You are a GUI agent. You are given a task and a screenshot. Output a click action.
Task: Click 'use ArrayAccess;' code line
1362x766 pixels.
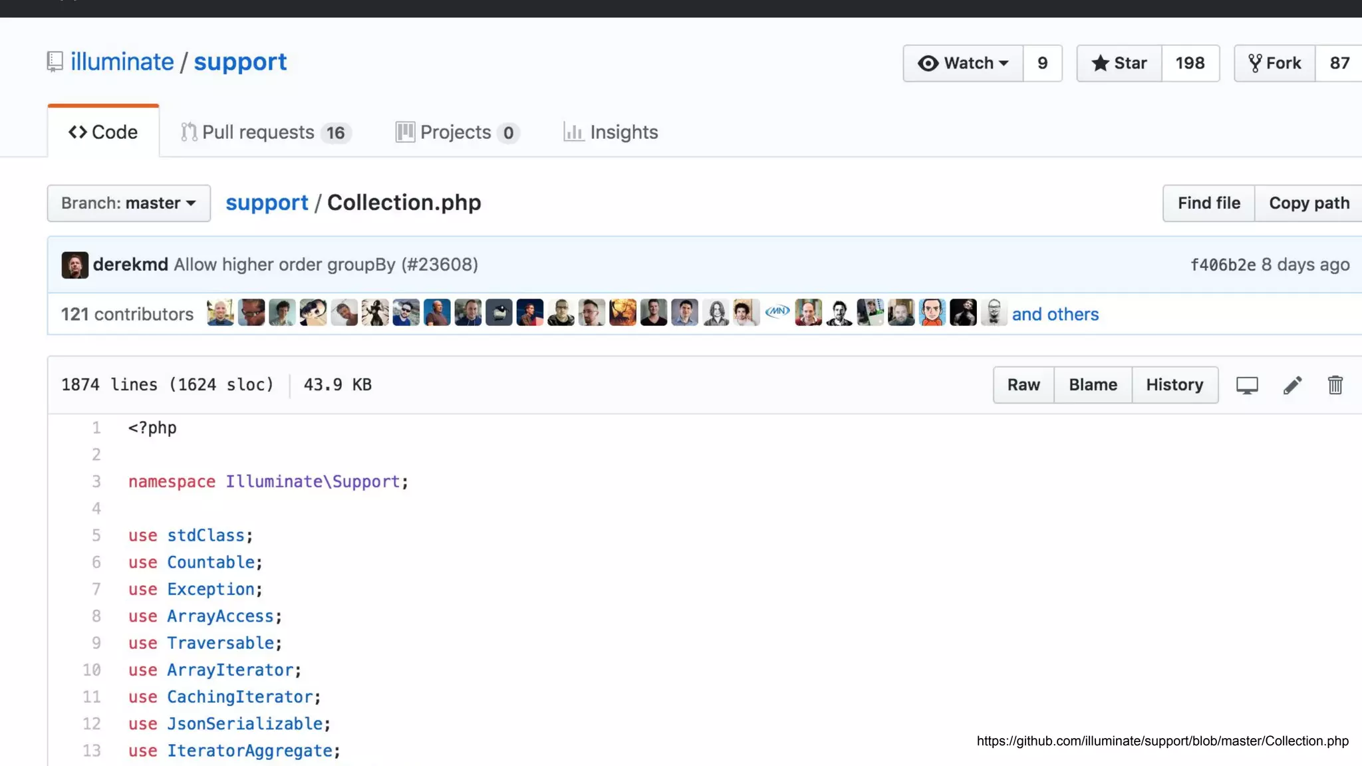tap(205, 616)
